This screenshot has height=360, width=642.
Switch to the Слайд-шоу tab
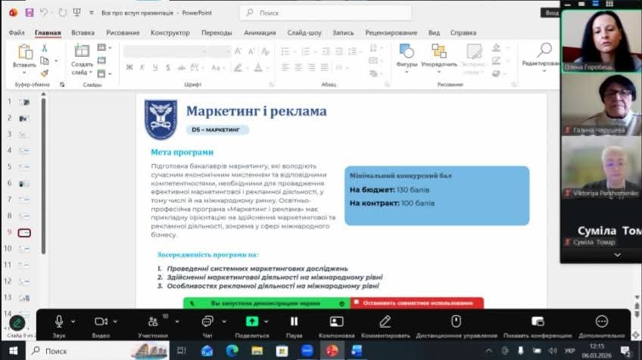pos(304,33)
